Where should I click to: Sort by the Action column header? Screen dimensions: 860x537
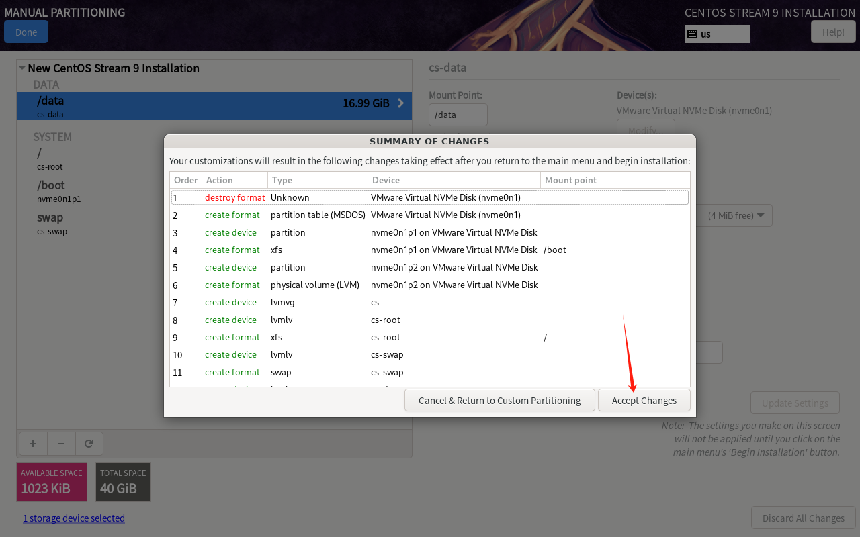(234, 180)
